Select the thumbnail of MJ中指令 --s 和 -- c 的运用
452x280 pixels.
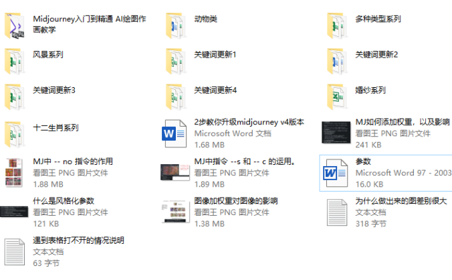[x=175, y=172]
